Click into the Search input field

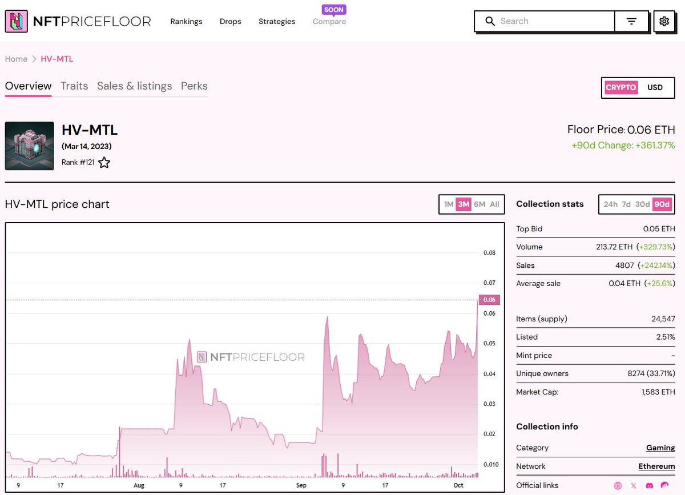[x=554, y=21]
